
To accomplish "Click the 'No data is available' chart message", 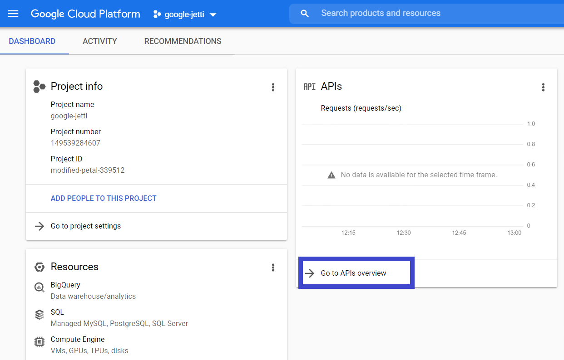I will [x=419, y=175].
